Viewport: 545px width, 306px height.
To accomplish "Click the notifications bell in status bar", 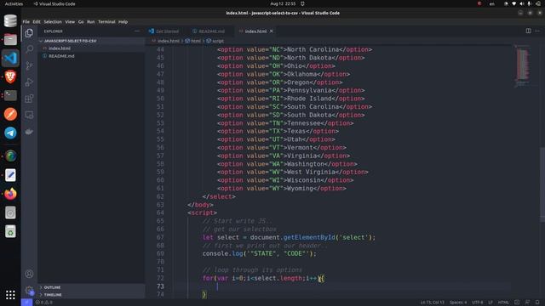I will [537, 303].
